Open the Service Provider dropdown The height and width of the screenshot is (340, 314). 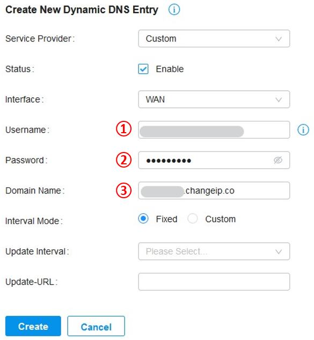[x=214, y=39]
